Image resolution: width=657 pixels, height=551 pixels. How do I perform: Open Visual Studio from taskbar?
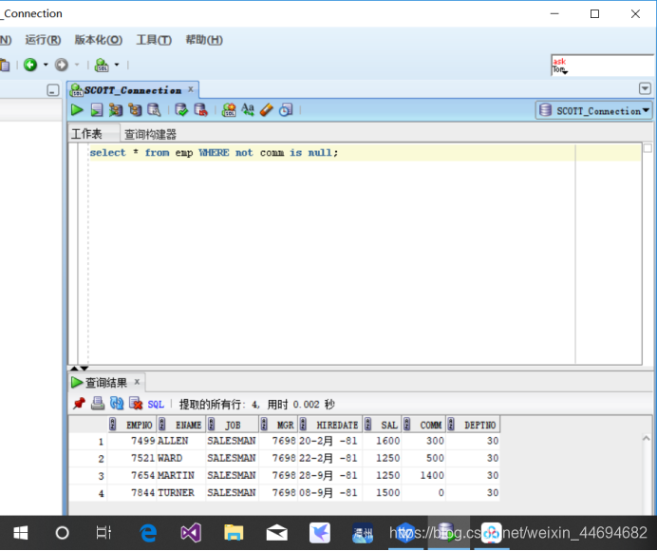[191, 533]
